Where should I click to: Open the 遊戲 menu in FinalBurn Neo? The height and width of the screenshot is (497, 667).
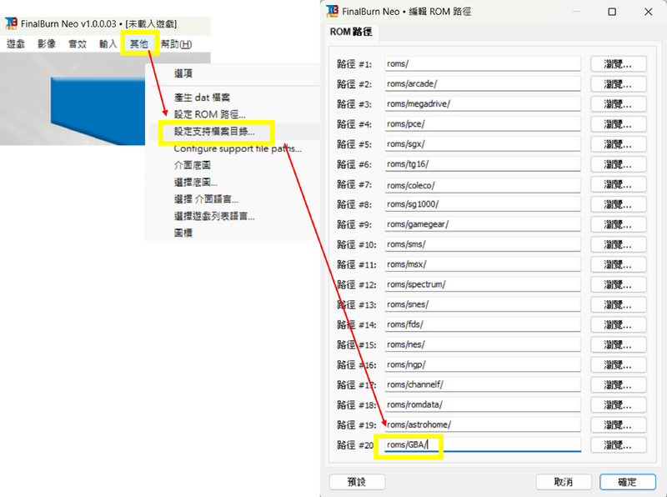click(16, 44)
